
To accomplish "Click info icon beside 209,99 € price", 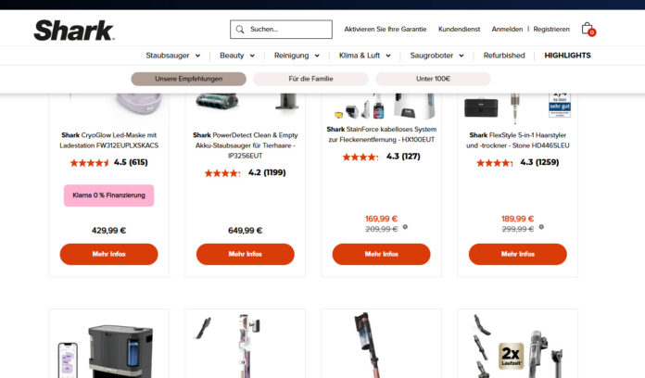I will (x=405, y=227).
